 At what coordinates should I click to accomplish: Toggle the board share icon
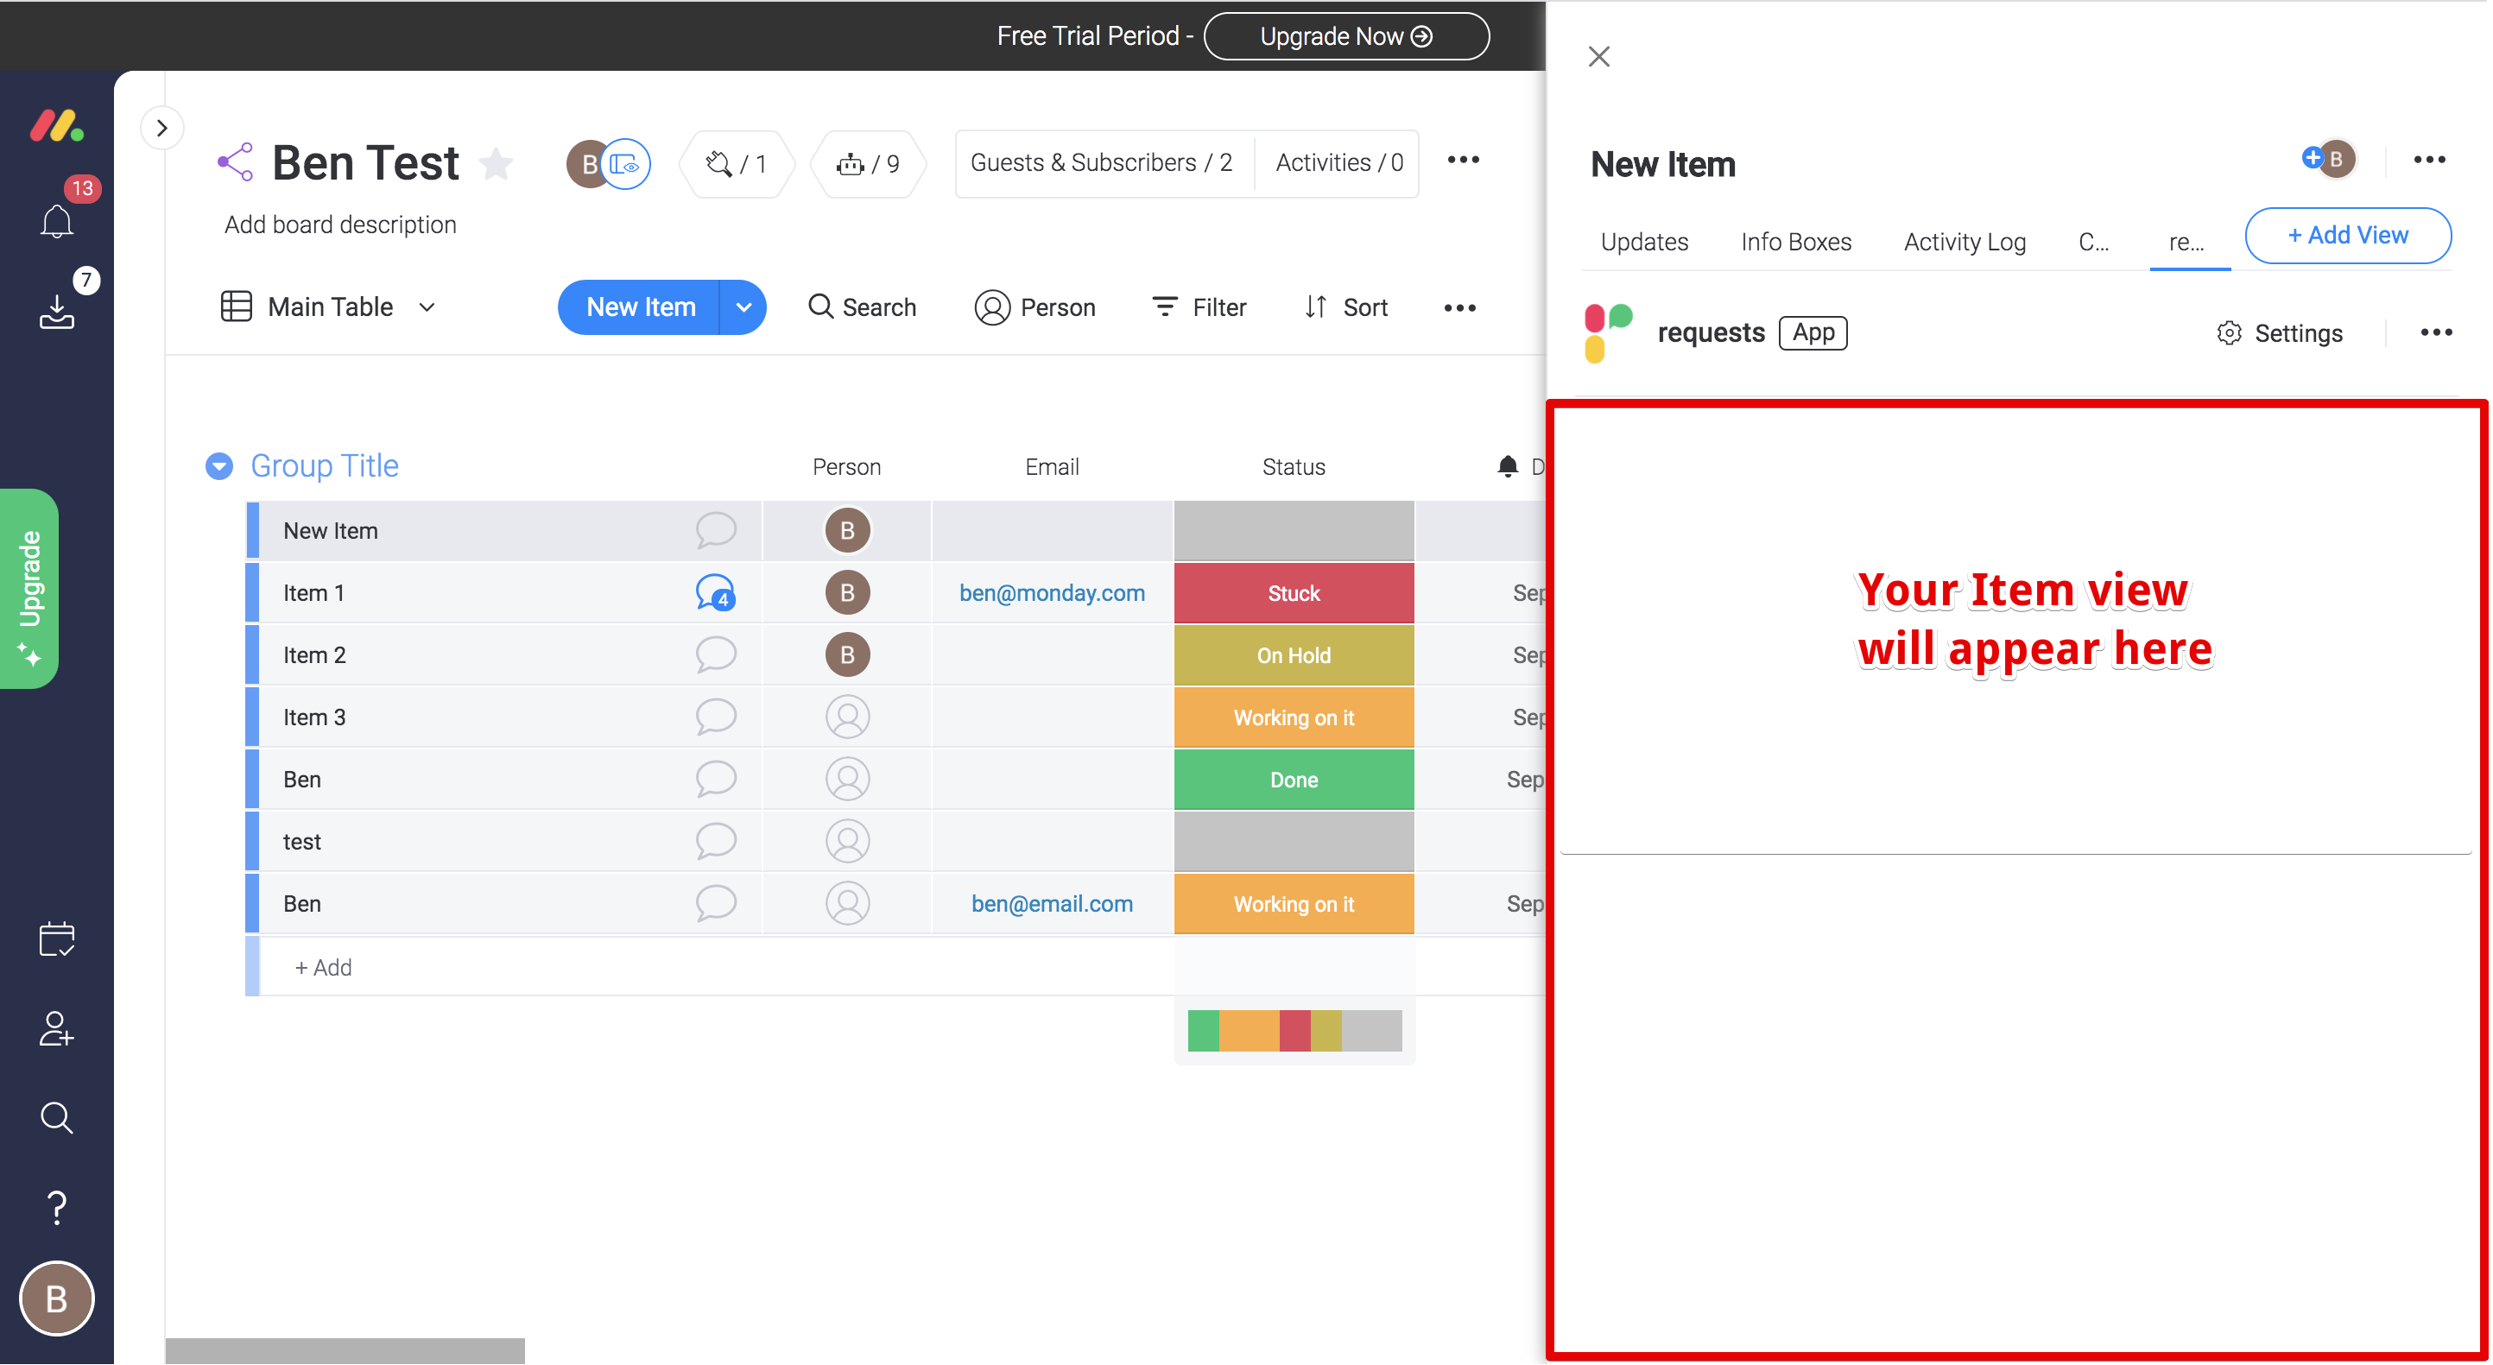(235, 162)
